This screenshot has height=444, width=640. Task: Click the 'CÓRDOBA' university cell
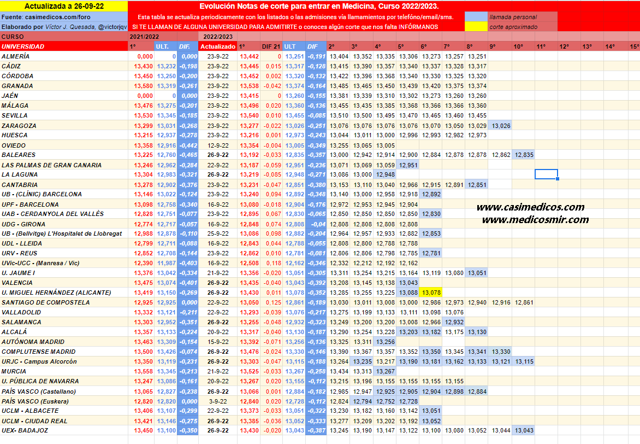click(64, 76)
